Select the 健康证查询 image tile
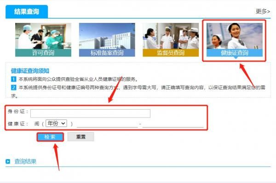The image size is (276, 183). (x=235, y=40)
